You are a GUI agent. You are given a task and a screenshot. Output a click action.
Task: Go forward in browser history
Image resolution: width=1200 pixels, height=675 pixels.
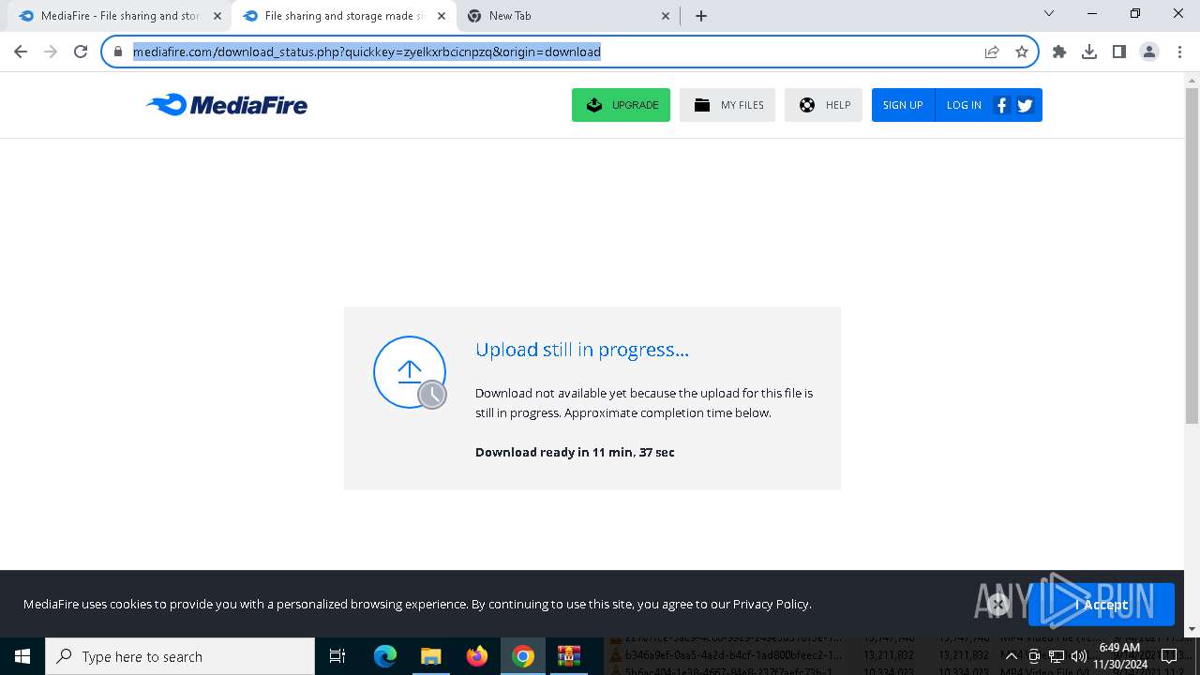click(x=51, y=52)
